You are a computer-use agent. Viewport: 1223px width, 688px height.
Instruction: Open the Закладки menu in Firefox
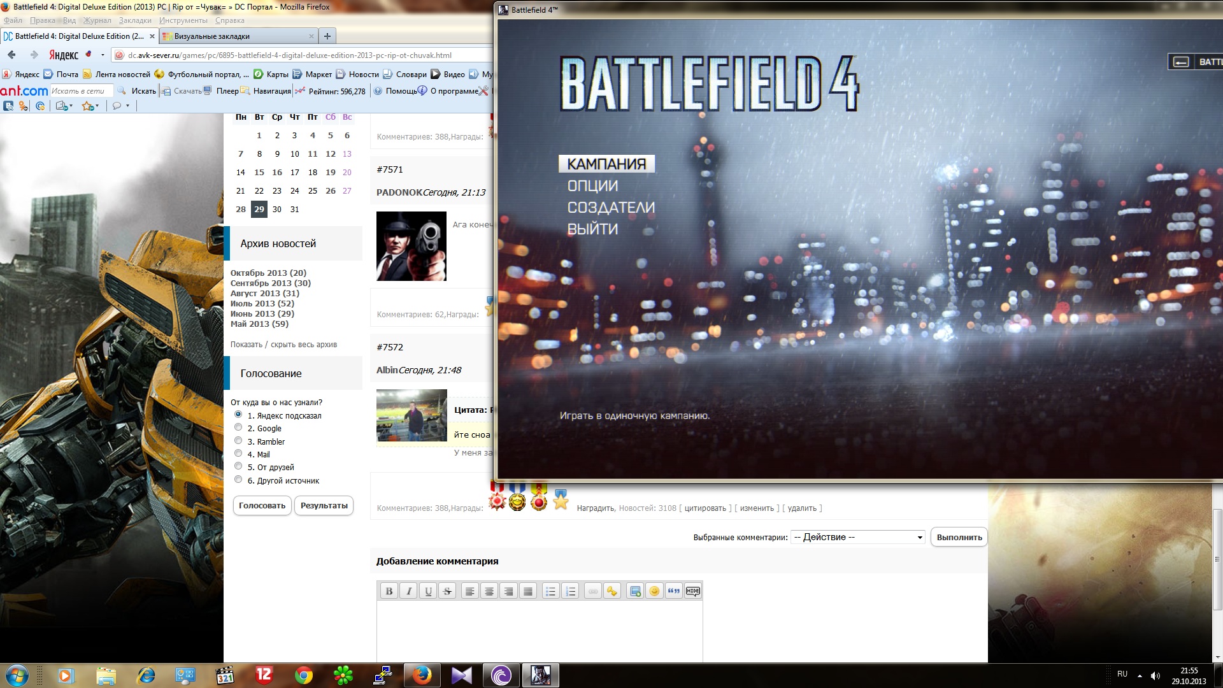[135, 20]
